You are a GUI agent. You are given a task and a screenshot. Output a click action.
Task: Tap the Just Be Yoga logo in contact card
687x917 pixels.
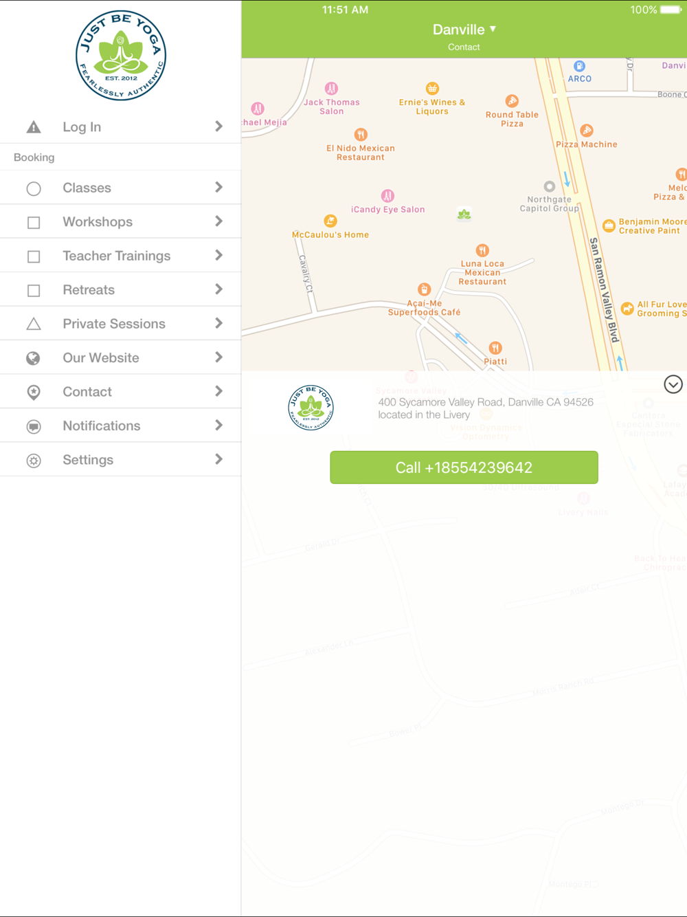pyautogui.click(x=311, y=408)
